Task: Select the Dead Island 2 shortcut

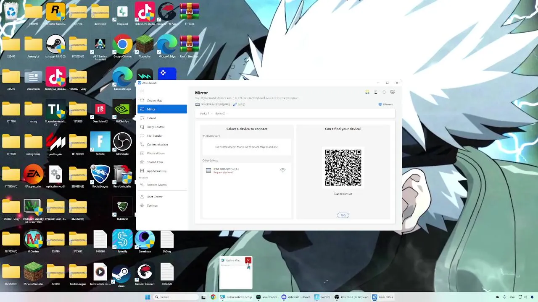Action: (x=100, y=112)
